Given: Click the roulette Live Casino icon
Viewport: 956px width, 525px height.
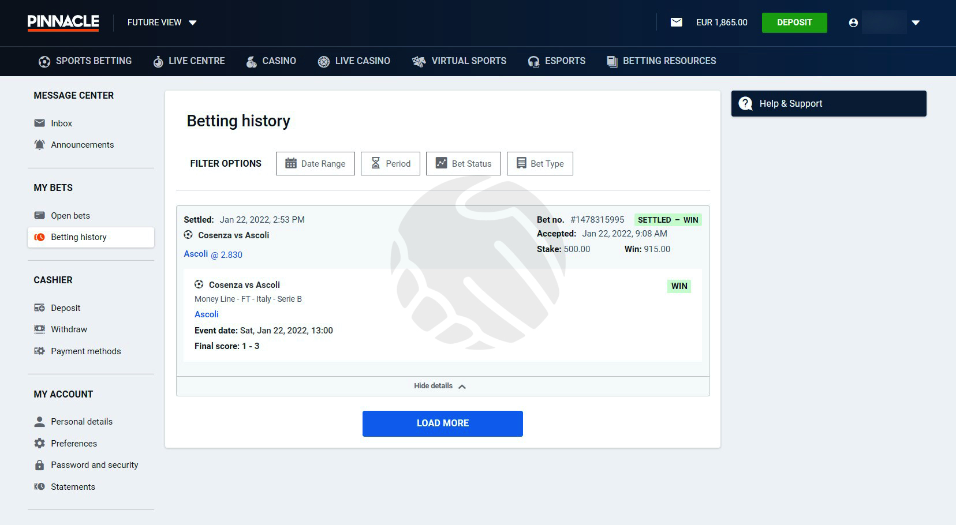Looking at the screenshot, I should [x=324, y=62].
